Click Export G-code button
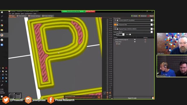 [x=132, y=98]
